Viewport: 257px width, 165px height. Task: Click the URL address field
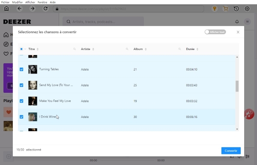coord(128,9)
